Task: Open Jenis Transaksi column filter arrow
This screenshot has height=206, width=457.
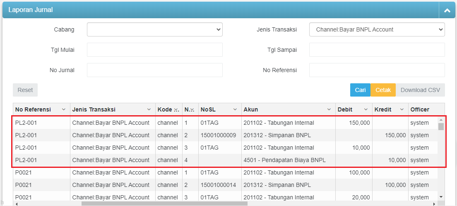Action: pos(149,110)
